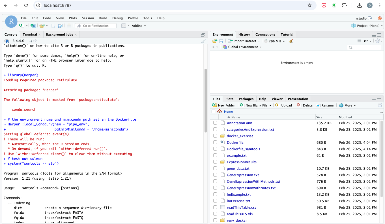The width and height of the screenshot is (385, 224).
Task: Close the Terminal tab
Action: [40, 34]
